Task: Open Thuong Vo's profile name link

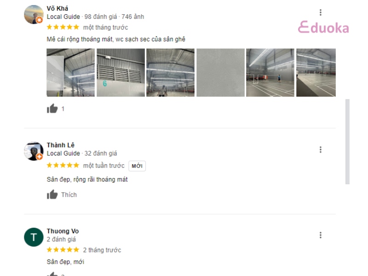Action: (63, 231)
